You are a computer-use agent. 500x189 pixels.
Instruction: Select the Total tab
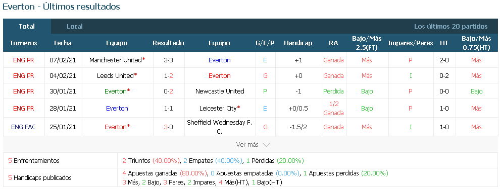tap(27, 26)
